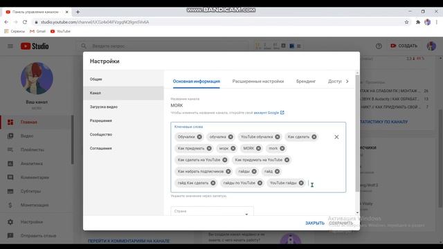Open the help question mark icon
The image size is (443, 249).
coord(379,46)
